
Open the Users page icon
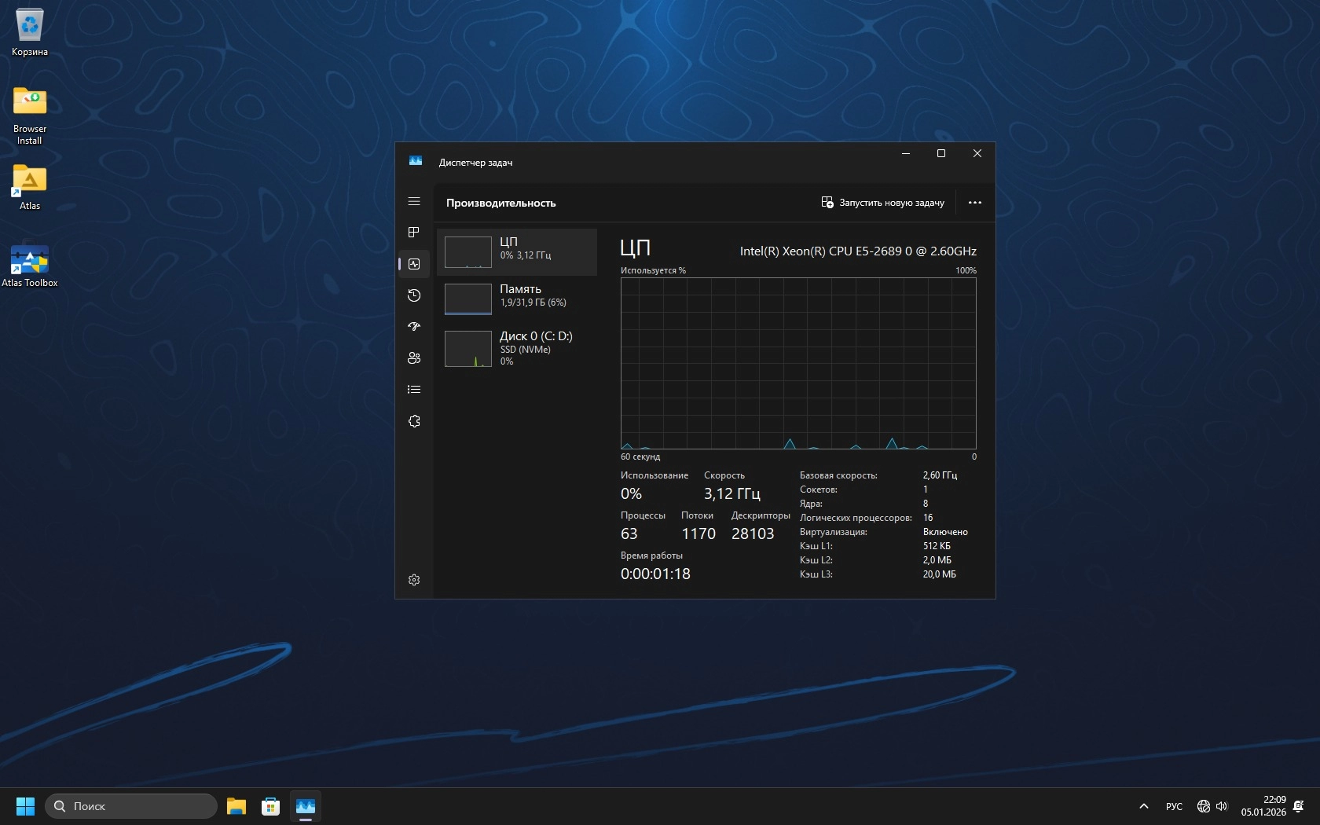click(x=414, y=358)
